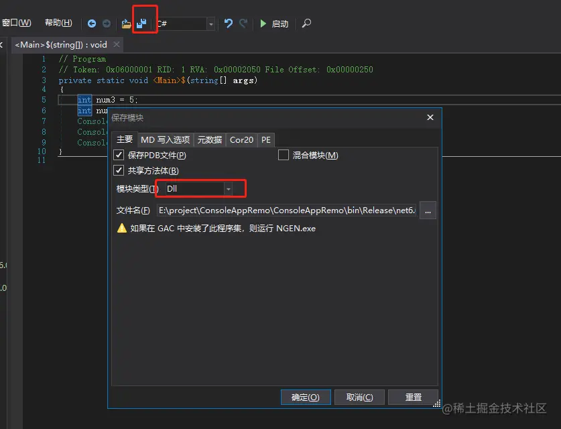The height and width of the screenshot is (429, 561).
Task: Click the GAC NGEN.exe warning icon
Action: [122, 228]
